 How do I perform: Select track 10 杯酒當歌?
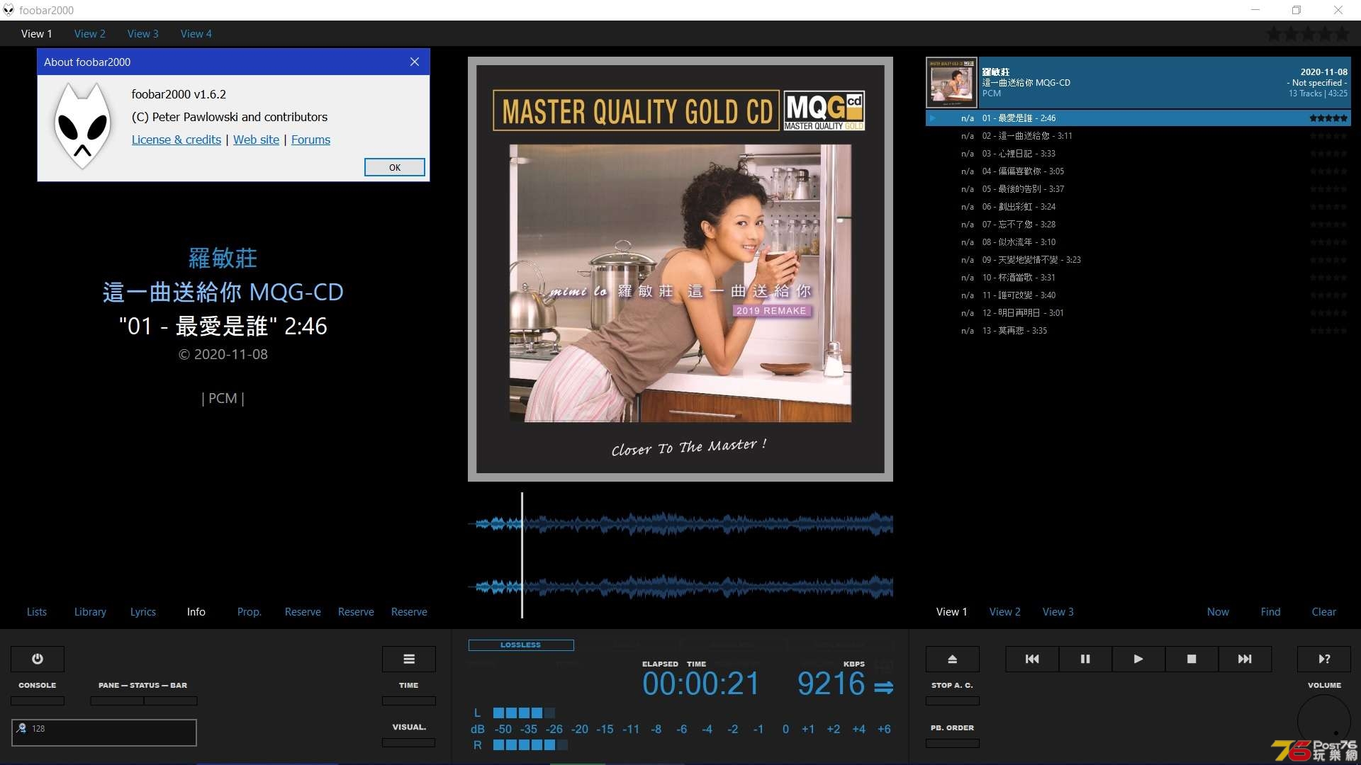click(x=1138, y=278)
